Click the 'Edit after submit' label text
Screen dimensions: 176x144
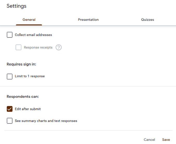28,109
